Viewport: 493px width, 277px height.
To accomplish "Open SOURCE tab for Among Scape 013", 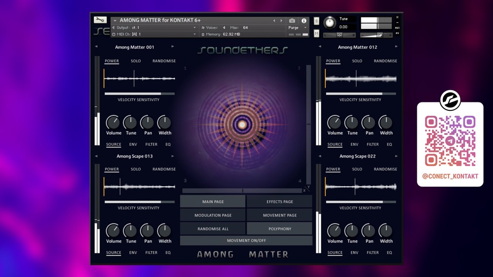I will 113,253.
